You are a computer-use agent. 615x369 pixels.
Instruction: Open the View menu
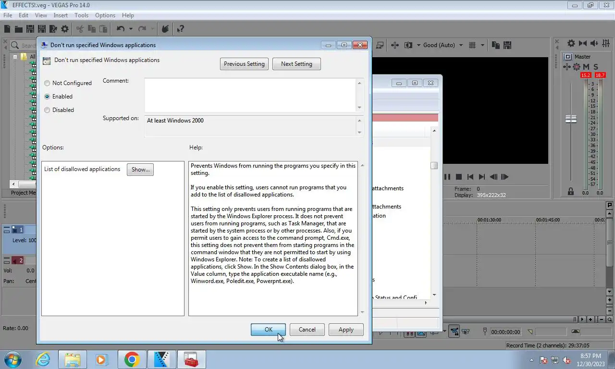pyautogui.click(x=41, y=15)
